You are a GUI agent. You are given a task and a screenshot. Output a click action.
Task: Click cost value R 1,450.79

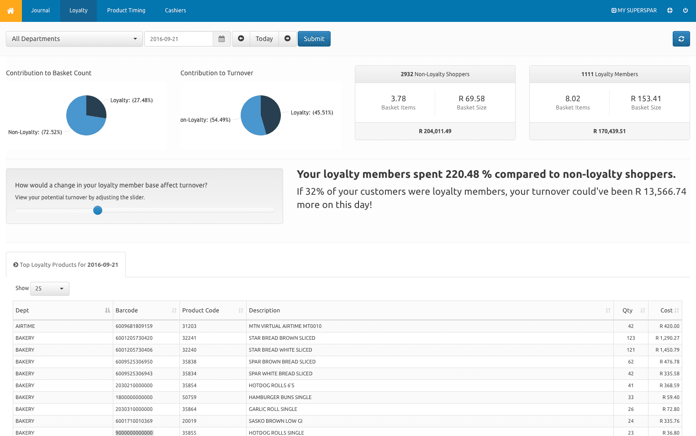click(667, 350)
